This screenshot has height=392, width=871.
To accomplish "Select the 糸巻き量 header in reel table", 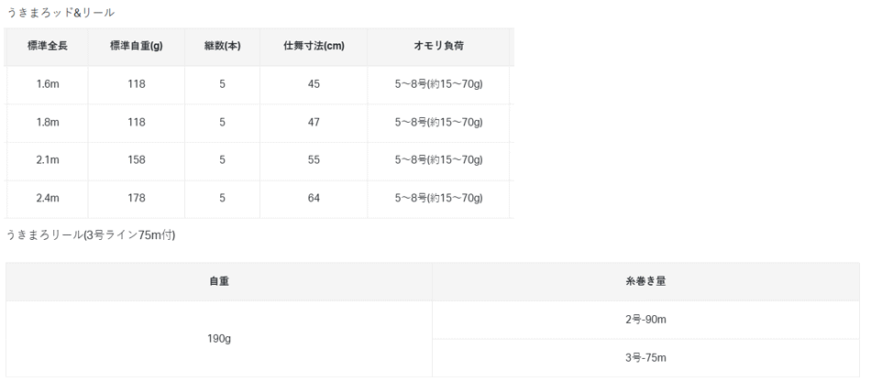I will (645, 281).
